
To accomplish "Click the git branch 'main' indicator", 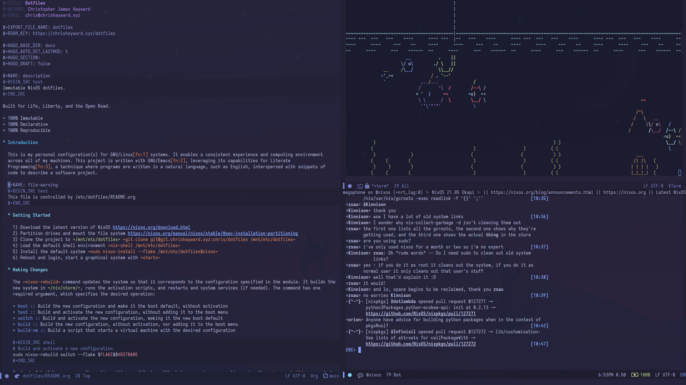I will [x=333, y=376].
